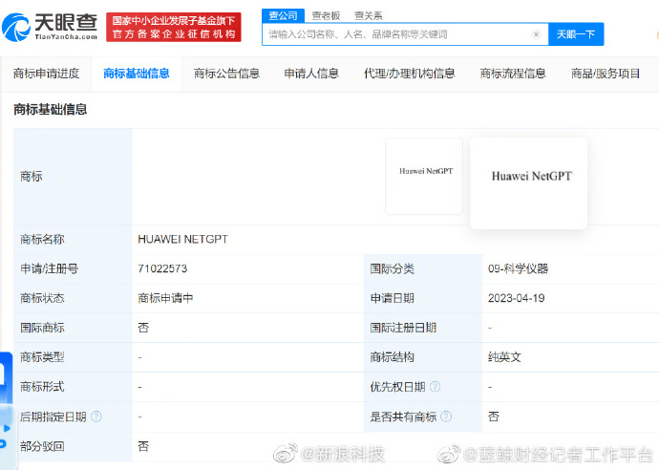
Task: Clear the search box with the x icon
Action: [x=536, y=34]
